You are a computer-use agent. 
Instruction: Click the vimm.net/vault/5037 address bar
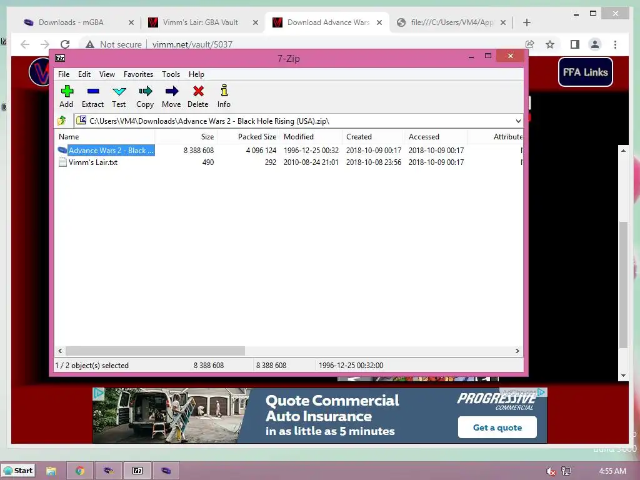click(192, 44)
